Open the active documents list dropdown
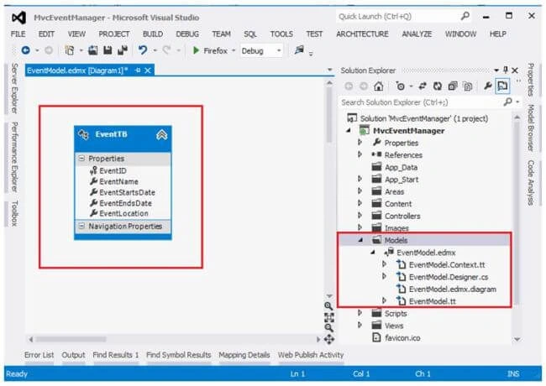The height and width of the screenshot is (386, 546). point(330,70)
